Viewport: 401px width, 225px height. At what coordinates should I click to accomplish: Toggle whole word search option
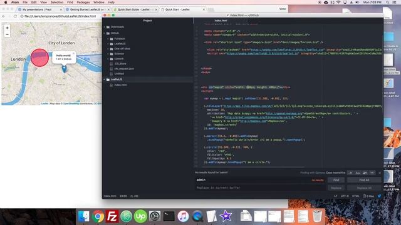[x=372, y=173]
